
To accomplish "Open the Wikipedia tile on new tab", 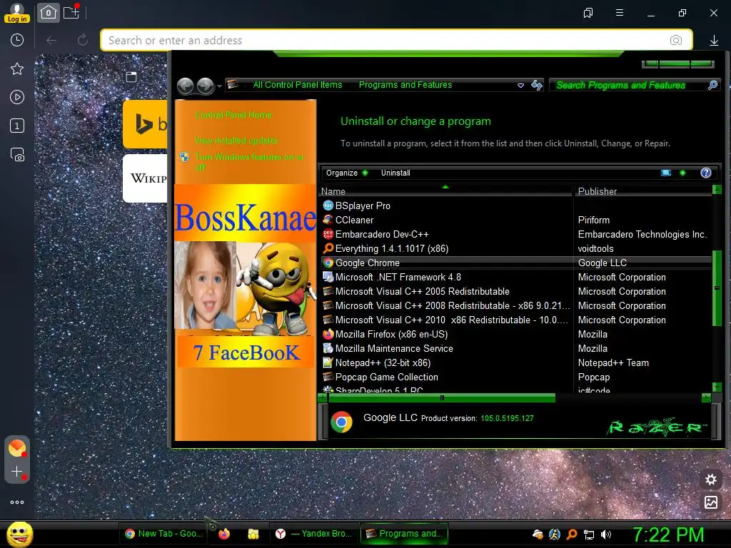I will pyautogui.click(x=145, y=178).
